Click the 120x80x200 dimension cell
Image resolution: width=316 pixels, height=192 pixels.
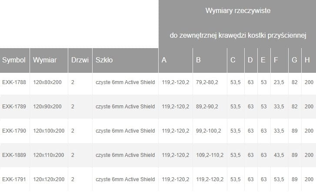click(47, 82)
